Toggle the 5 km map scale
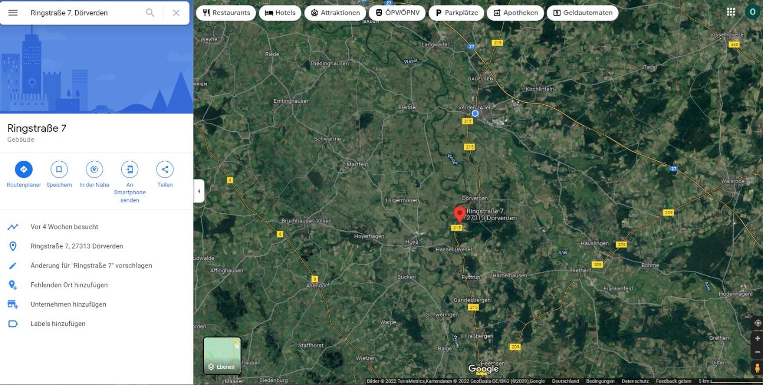 click(x=730, y=381)
